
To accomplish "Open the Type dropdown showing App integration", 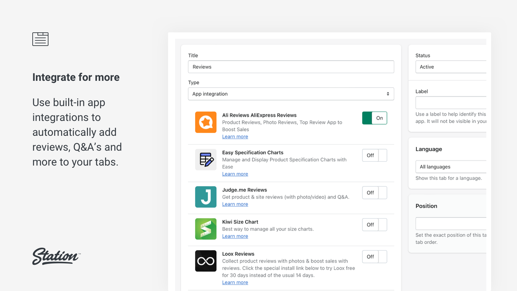I will click(291, 94).
